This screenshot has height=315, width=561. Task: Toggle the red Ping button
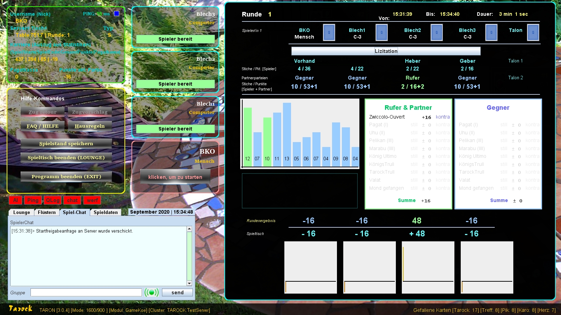pyautogui.click(x=33, y=200)
